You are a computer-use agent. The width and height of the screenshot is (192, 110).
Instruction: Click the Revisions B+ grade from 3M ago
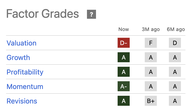click(151, 101)
